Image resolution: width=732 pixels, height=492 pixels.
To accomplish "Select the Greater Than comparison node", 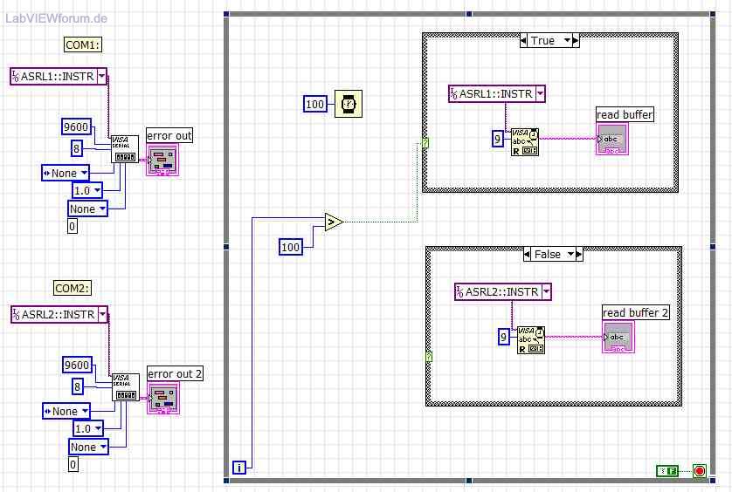I will 335,222.
